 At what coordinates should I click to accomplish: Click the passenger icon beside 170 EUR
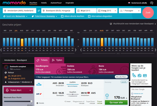(126, 98)
